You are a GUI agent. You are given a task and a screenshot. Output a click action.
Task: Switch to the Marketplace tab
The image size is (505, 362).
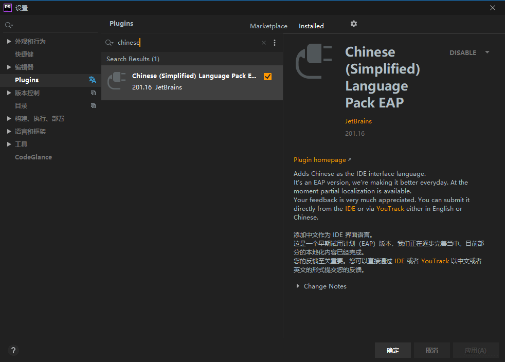(268, 26)
